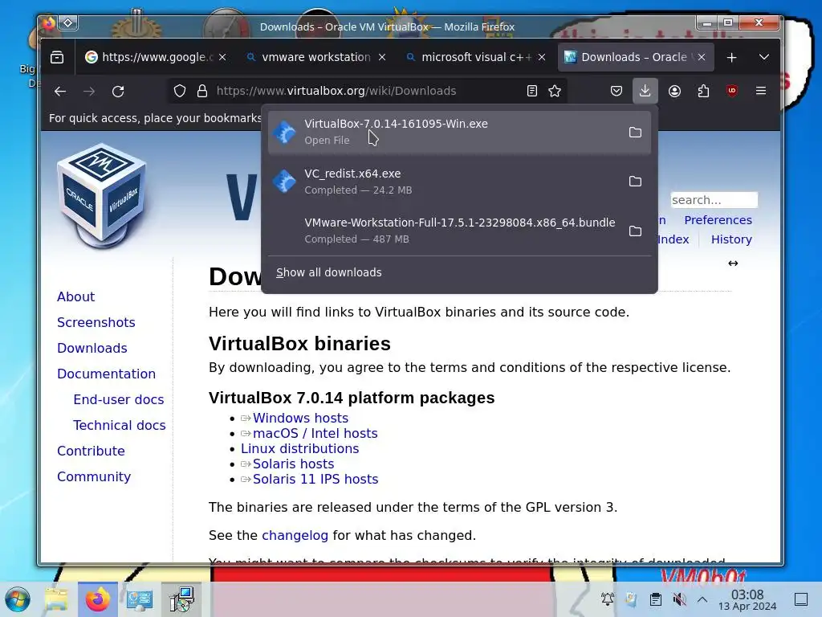Show VMware bundle file in its folder

[636, 231]
